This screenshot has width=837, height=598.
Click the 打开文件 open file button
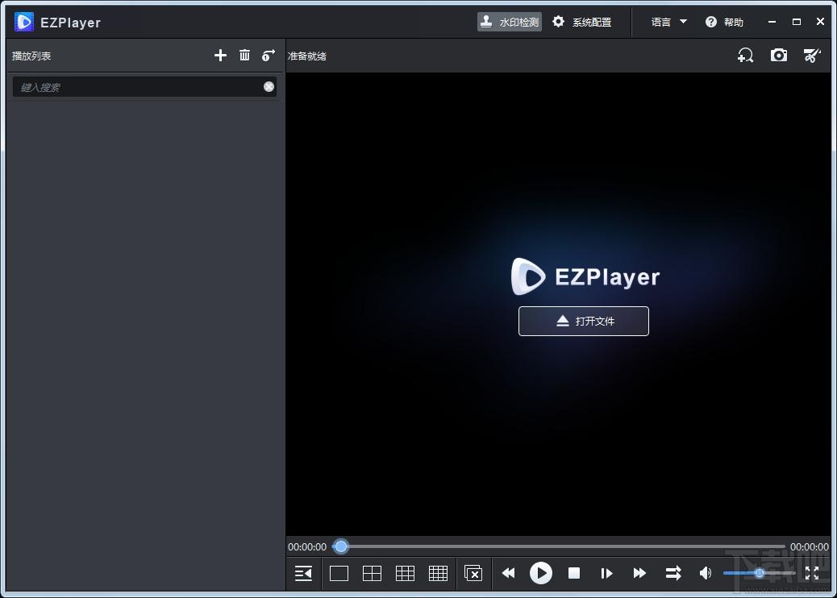point(584,321)
